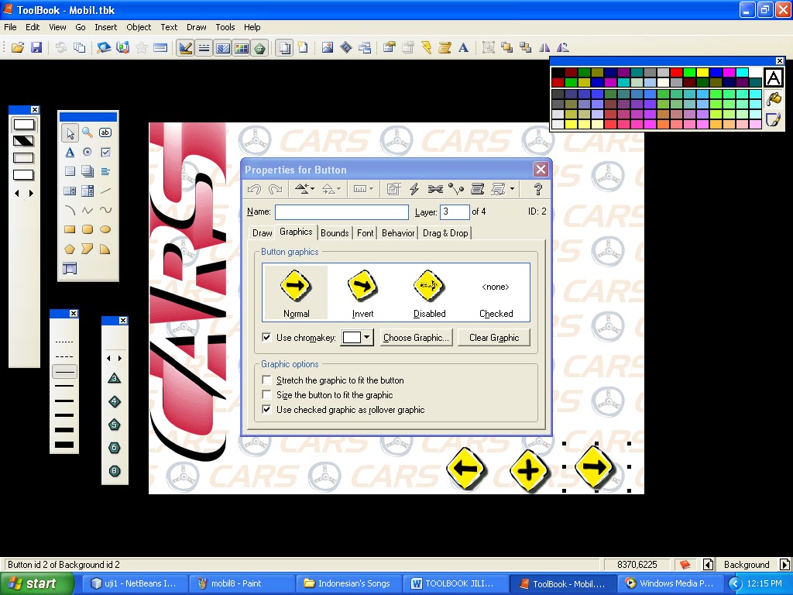793x595 pixels.
Task: Select the Invert button graphic thumbnail
Action: [362, 292]
